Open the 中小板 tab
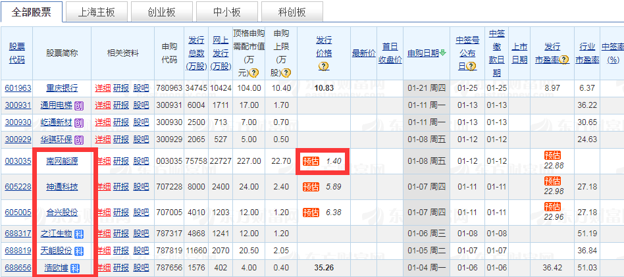The height and width of the screenshot is (277, 624). pyautogui.click(x=227, y=13)
